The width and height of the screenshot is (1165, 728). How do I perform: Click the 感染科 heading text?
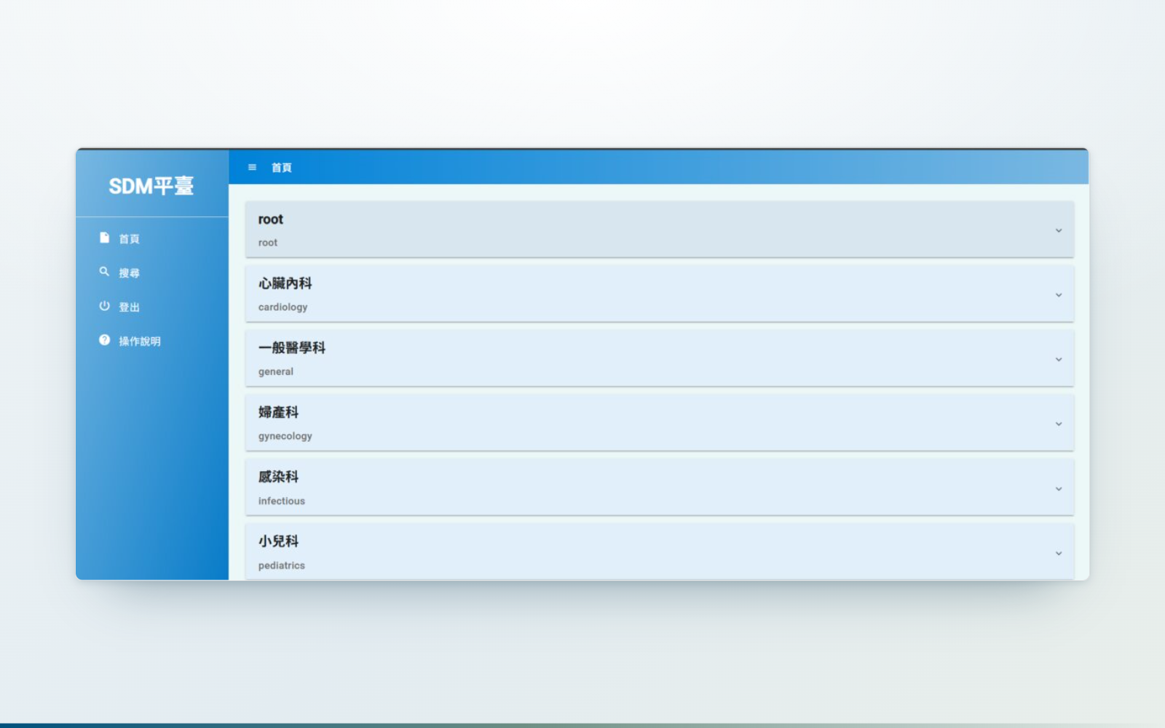(x=279, y=477)
